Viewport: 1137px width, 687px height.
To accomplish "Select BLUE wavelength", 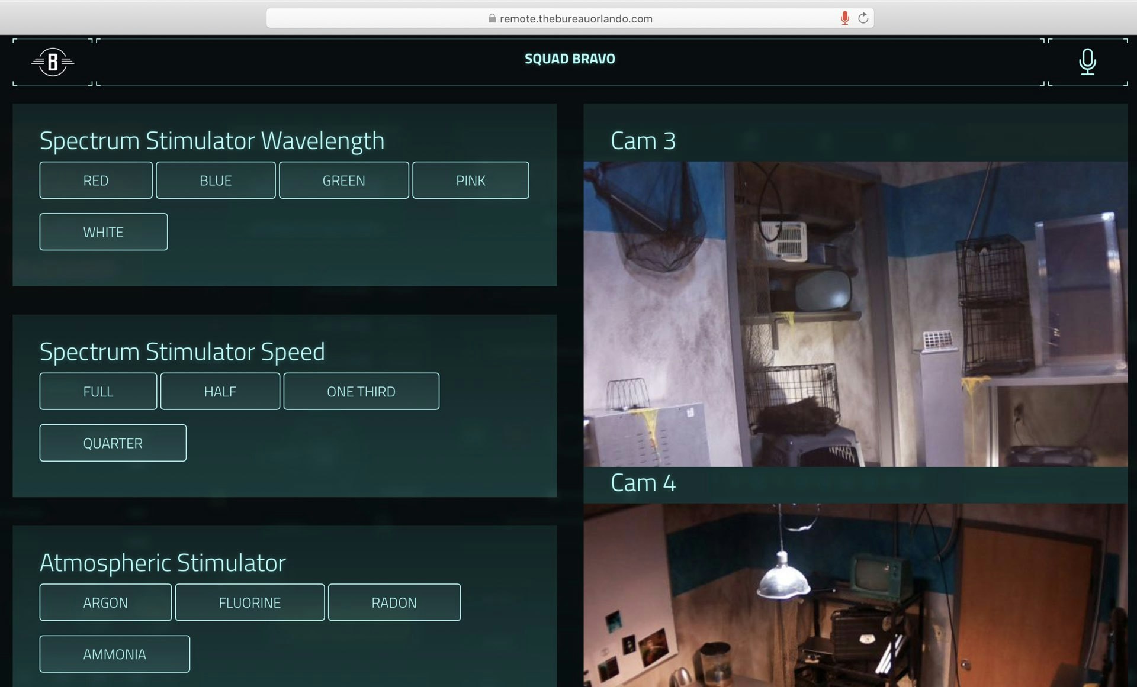I will [x=216, y=180].
